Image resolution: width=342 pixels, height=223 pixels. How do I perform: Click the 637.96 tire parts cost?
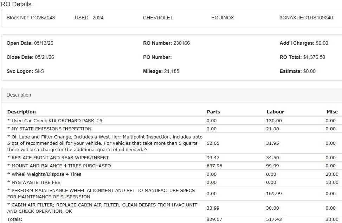coord(214,166)
